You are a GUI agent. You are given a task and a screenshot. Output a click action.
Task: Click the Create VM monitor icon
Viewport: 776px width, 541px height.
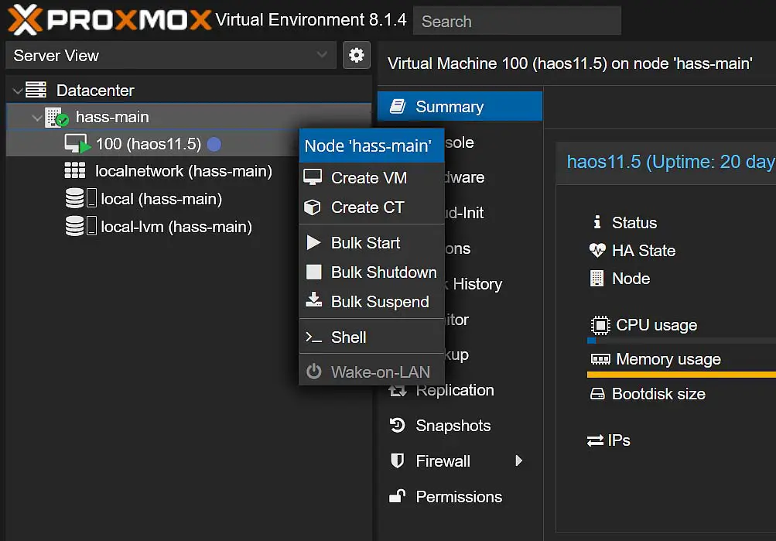tap(313, 177)
